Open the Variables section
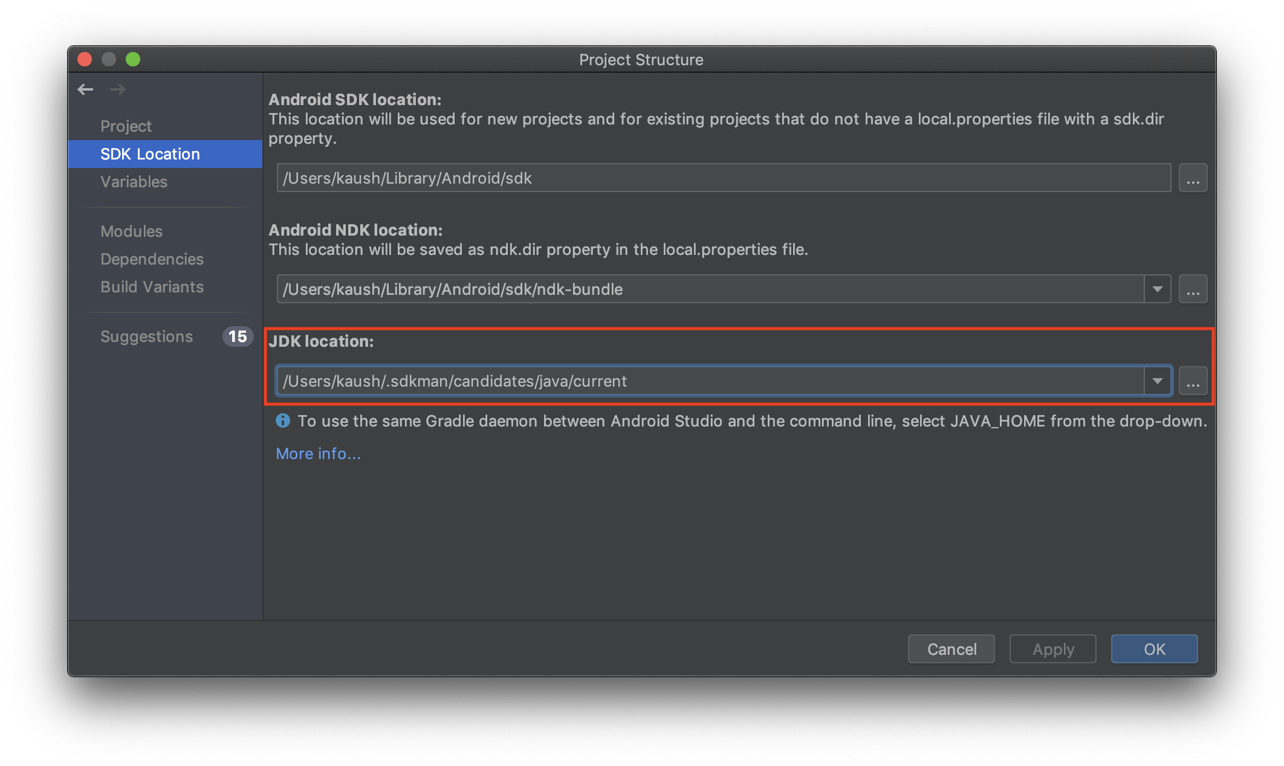The width and height of the screenshot is (1284, 766). 134,181
